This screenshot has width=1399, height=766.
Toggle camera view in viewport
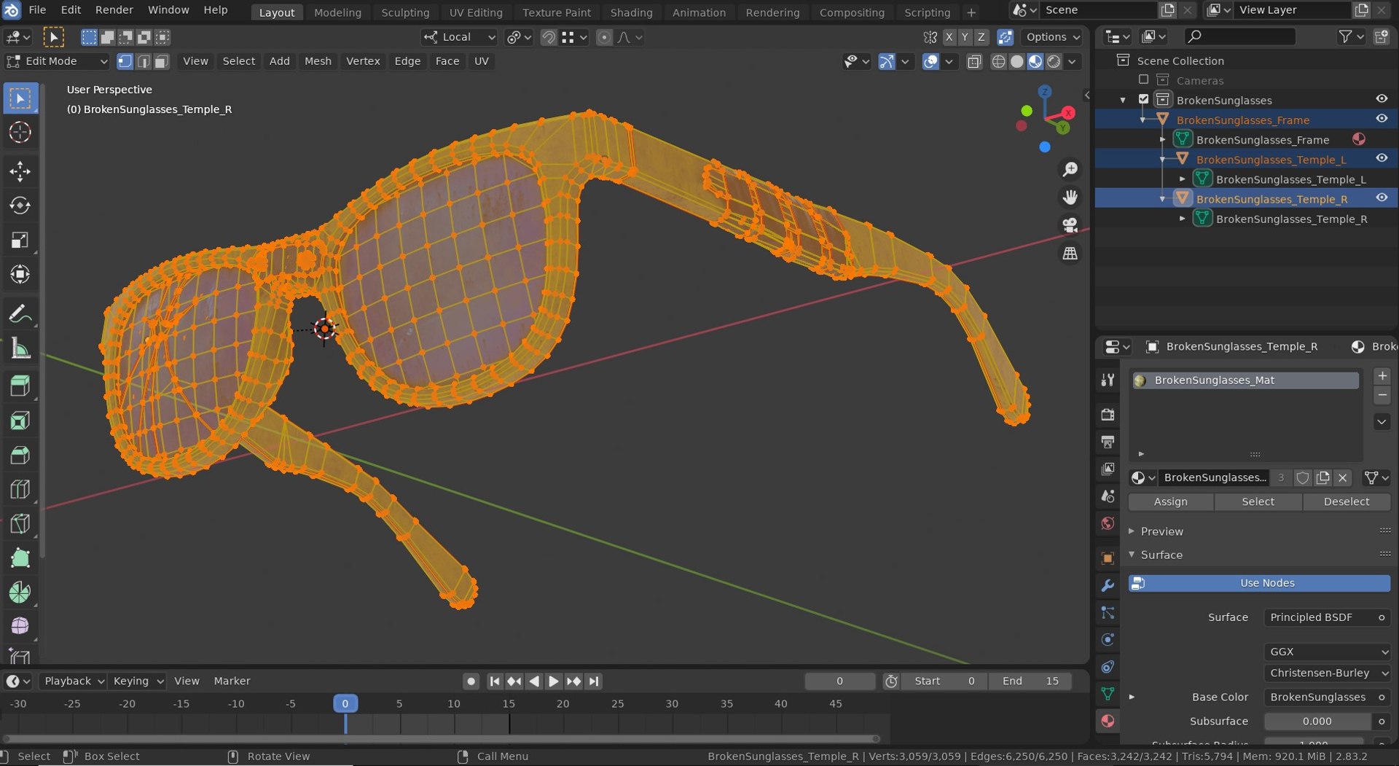point(1070,225)
